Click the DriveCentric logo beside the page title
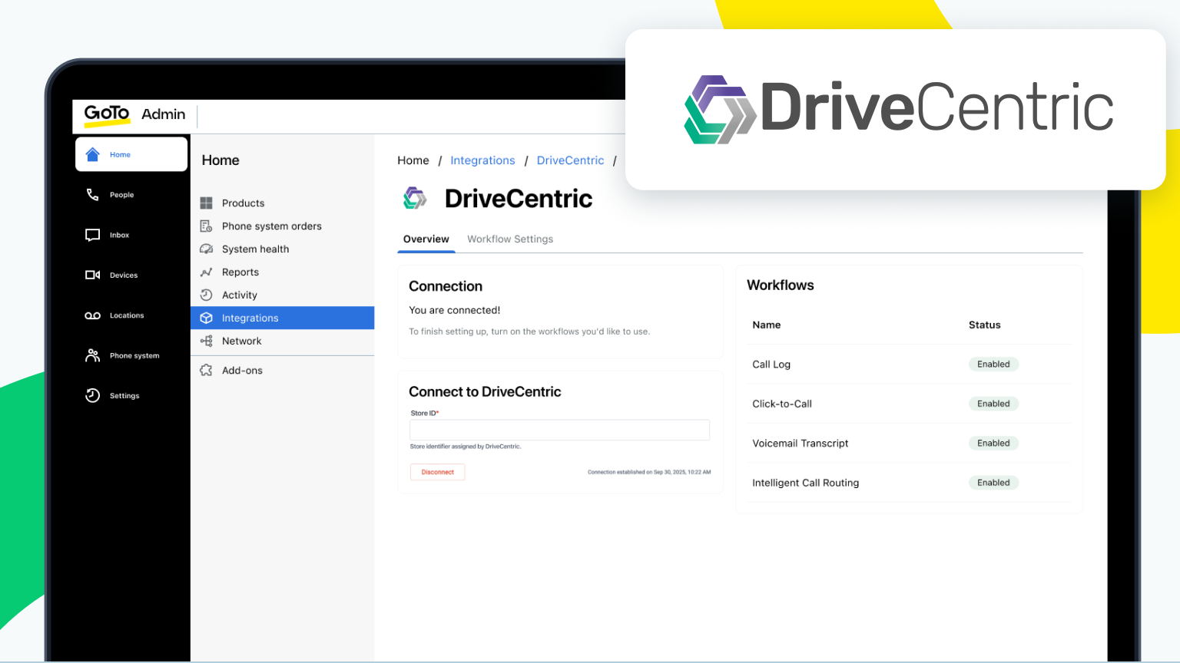 point(415,198)
